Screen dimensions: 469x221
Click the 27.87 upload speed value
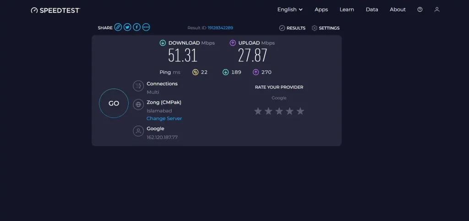[x=252, y=55]
